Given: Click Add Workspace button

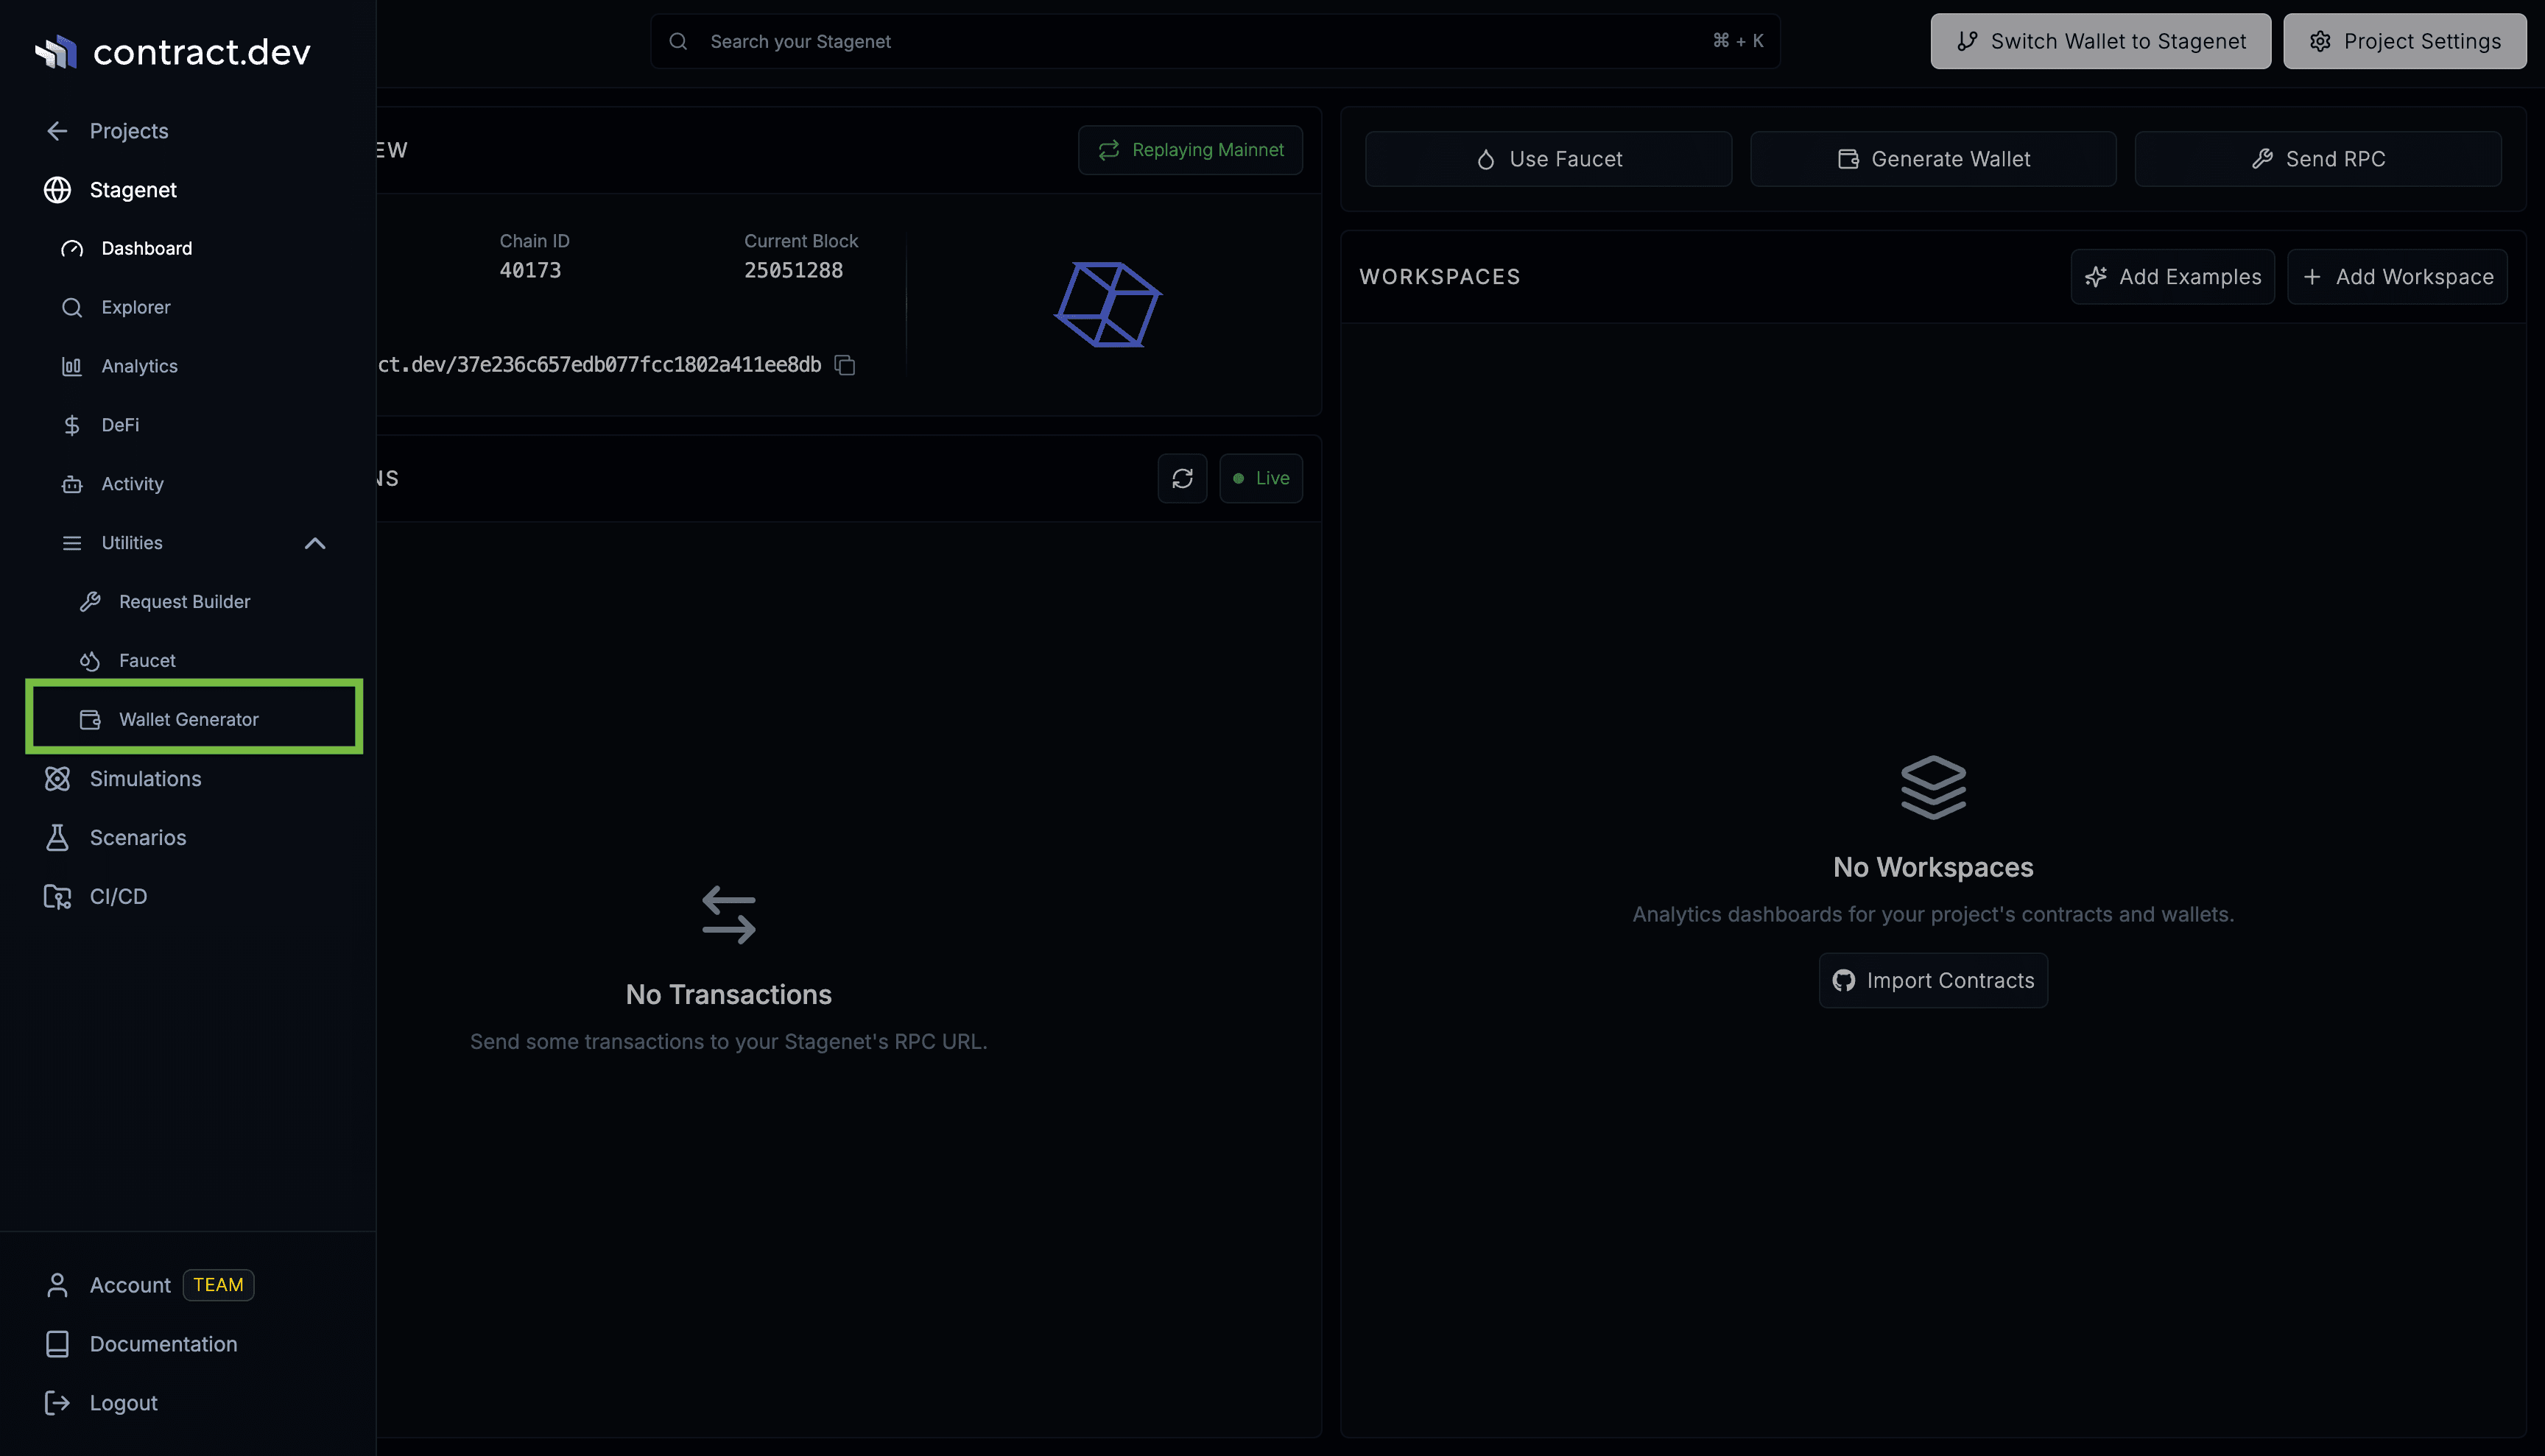Looking at the screenshot, I should [x=2398, y=277].
